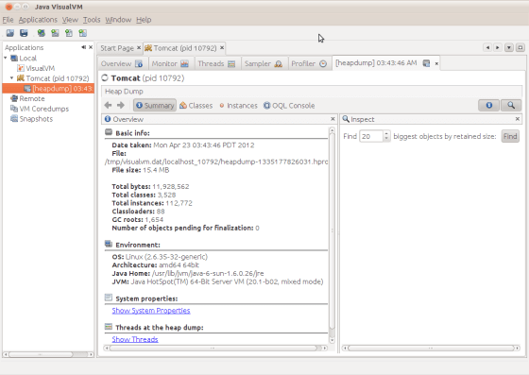
Task: Collapse the Tomcat (pid 10792) tree node
Action: [11, 77]
